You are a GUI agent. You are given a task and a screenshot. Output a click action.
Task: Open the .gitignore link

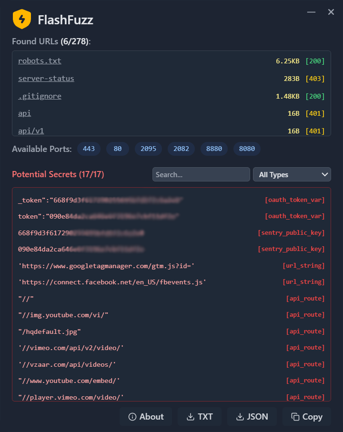tap(40, 96)
